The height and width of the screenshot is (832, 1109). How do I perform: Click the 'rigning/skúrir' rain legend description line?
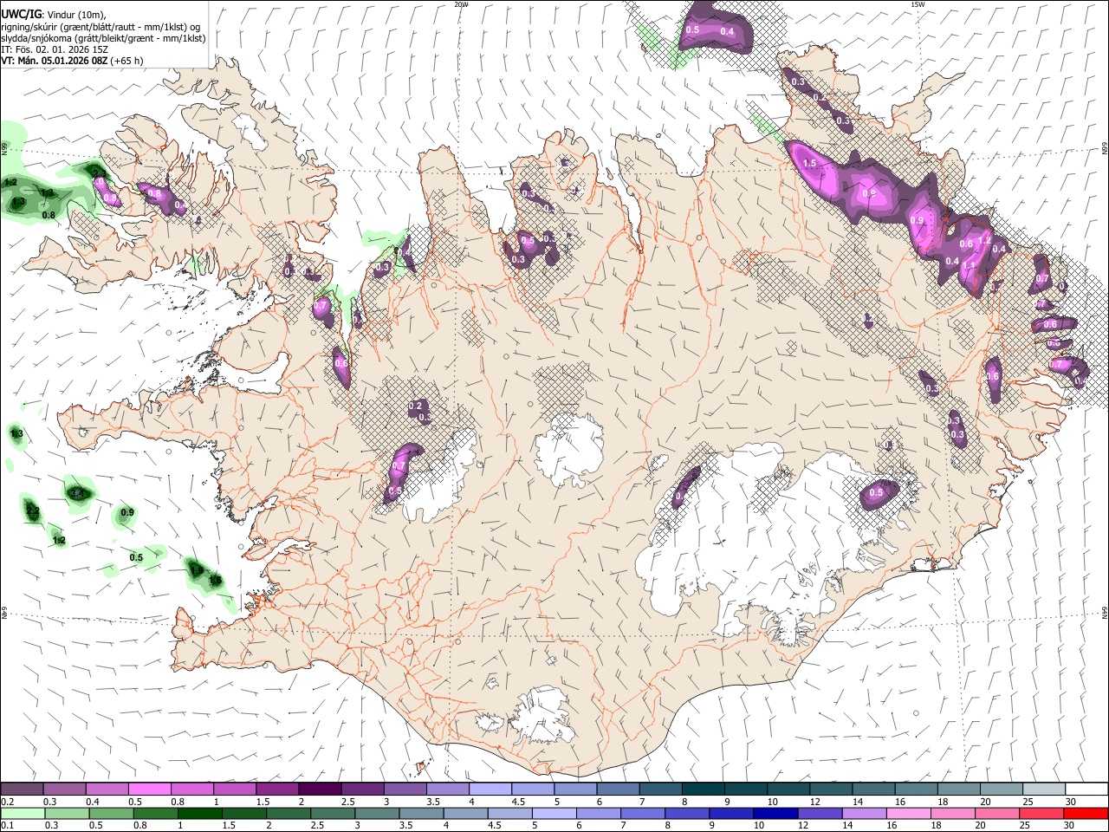pos(101,27)
